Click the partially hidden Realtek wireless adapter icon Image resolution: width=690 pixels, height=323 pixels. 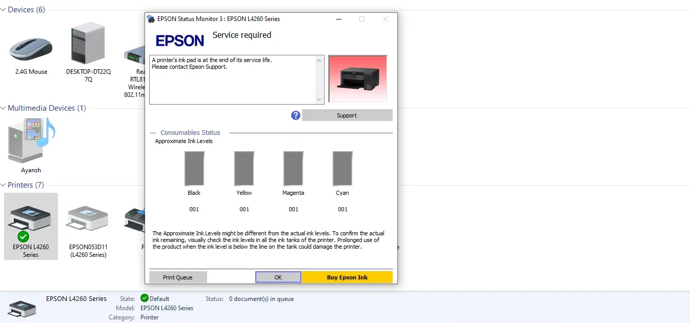pyautogui.click(x=134, y=55)
